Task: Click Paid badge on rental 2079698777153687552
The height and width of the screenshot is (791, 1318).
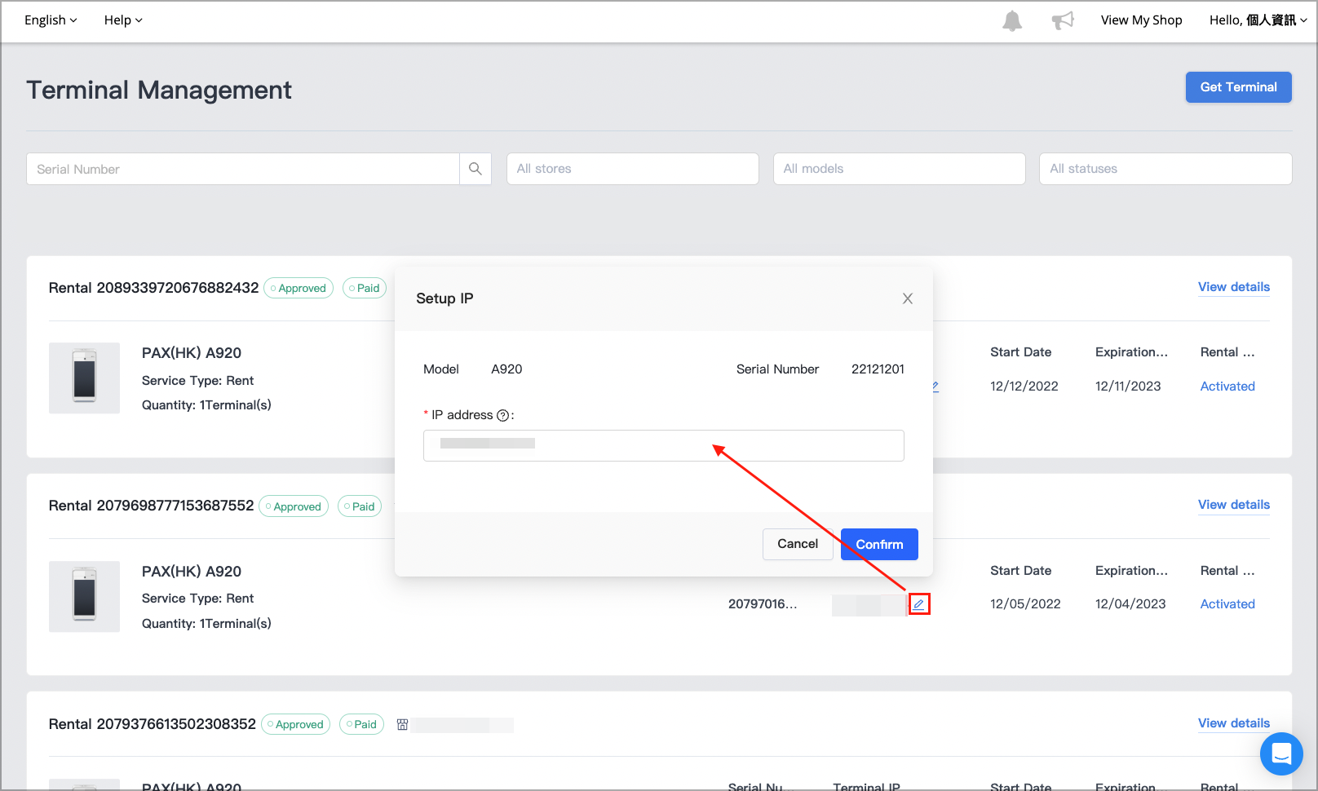Action: pyautogui.click(x=360, y=506)
